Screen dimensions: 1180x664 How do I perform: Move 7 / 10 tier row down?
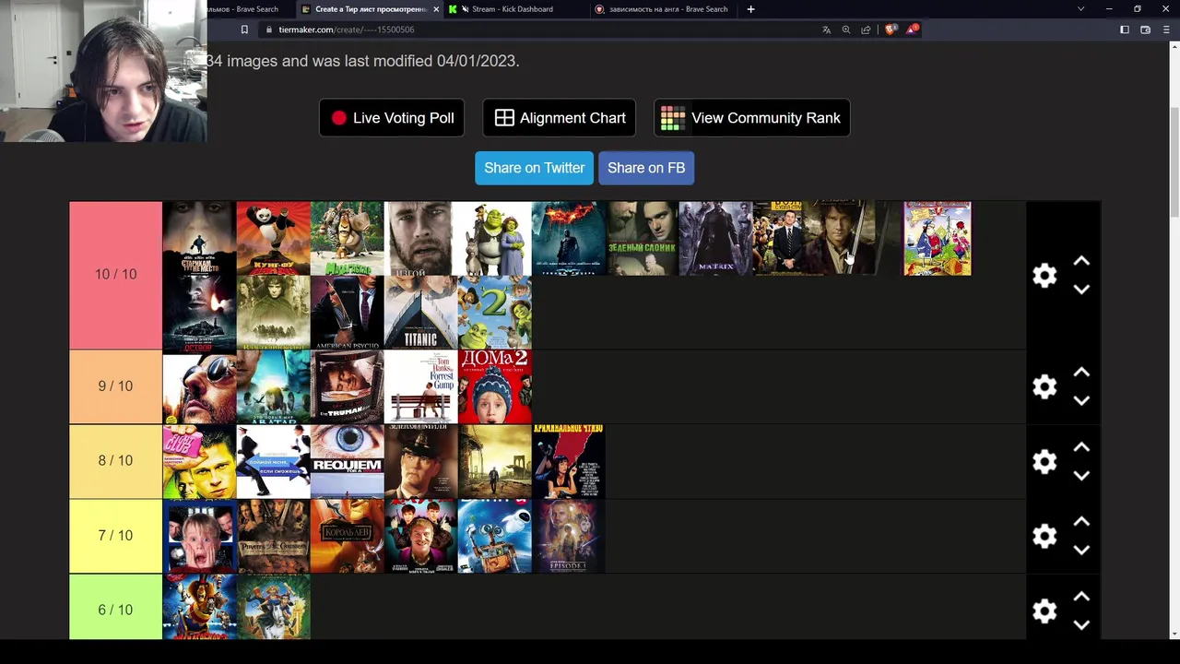(1081, 550)
